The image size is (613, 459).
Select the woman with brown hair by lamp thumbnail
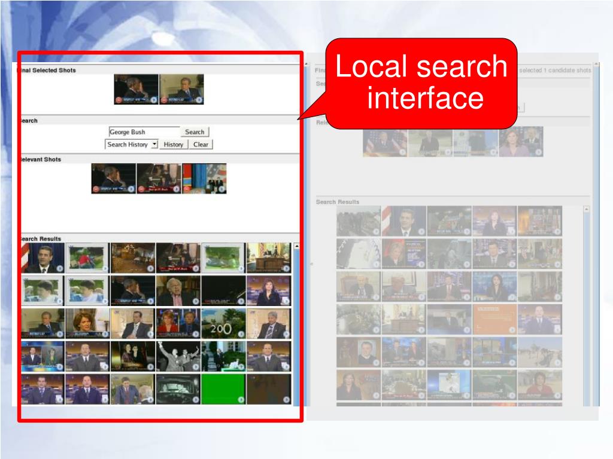87,323
